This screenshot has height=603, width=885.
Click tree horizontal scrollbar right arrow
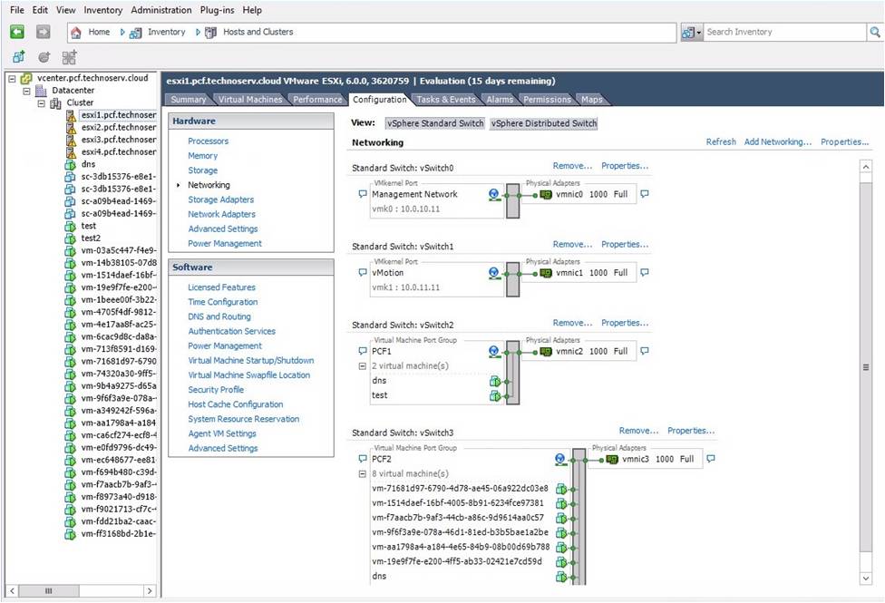coord(150,591)
